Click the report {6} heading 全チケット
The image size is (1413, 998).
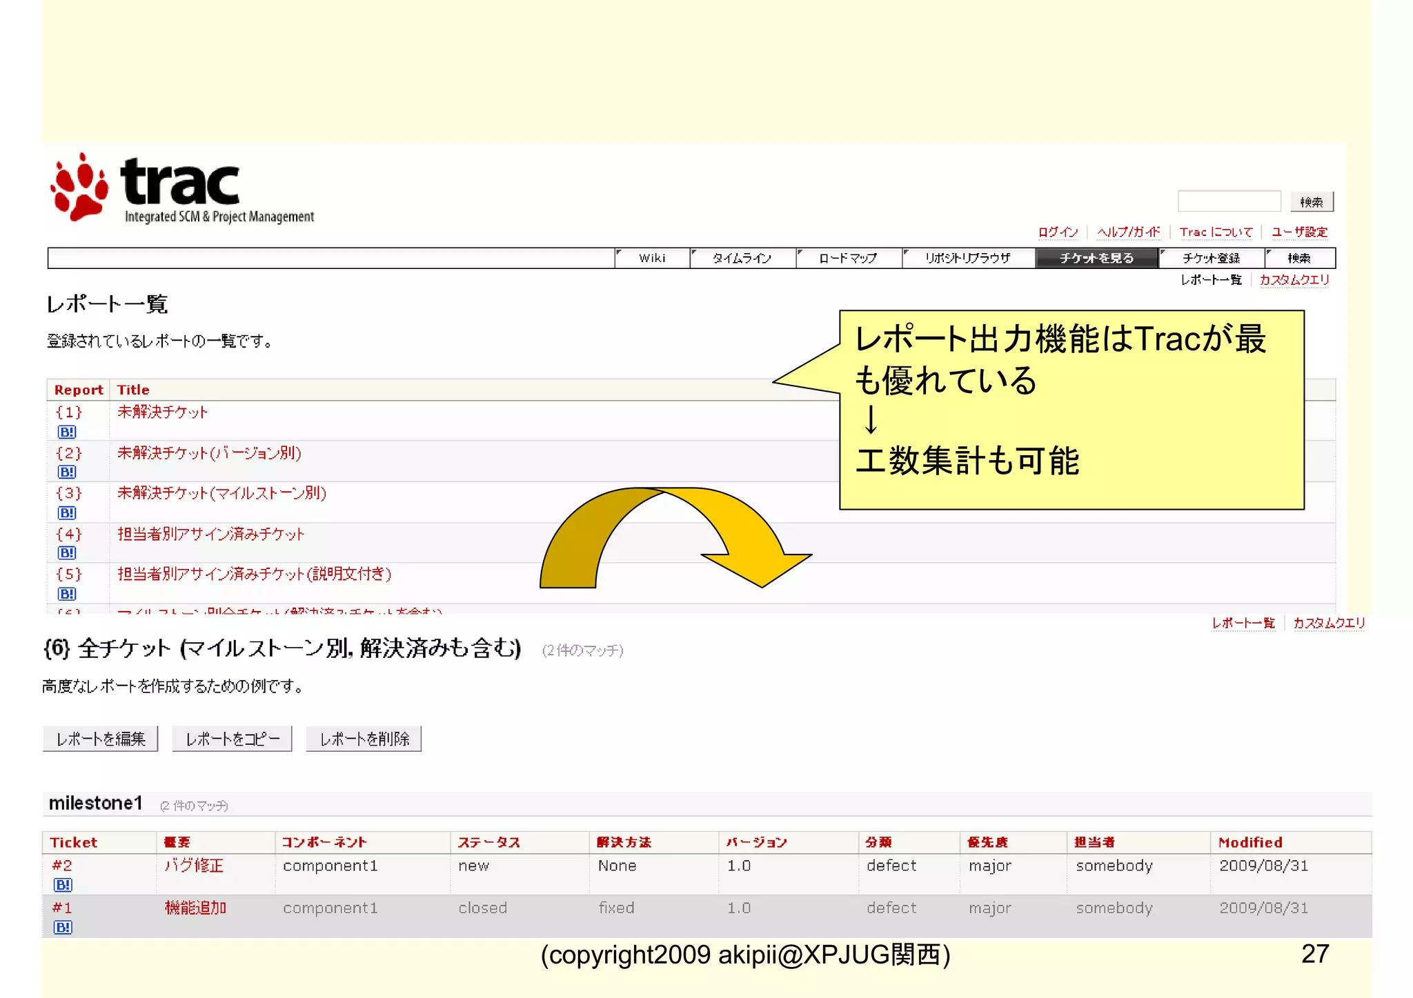(x=283, y=648)
